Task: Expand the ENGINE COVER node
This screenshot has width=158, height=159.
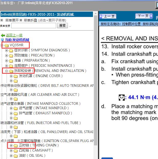Action: click(x=11, y=76)
